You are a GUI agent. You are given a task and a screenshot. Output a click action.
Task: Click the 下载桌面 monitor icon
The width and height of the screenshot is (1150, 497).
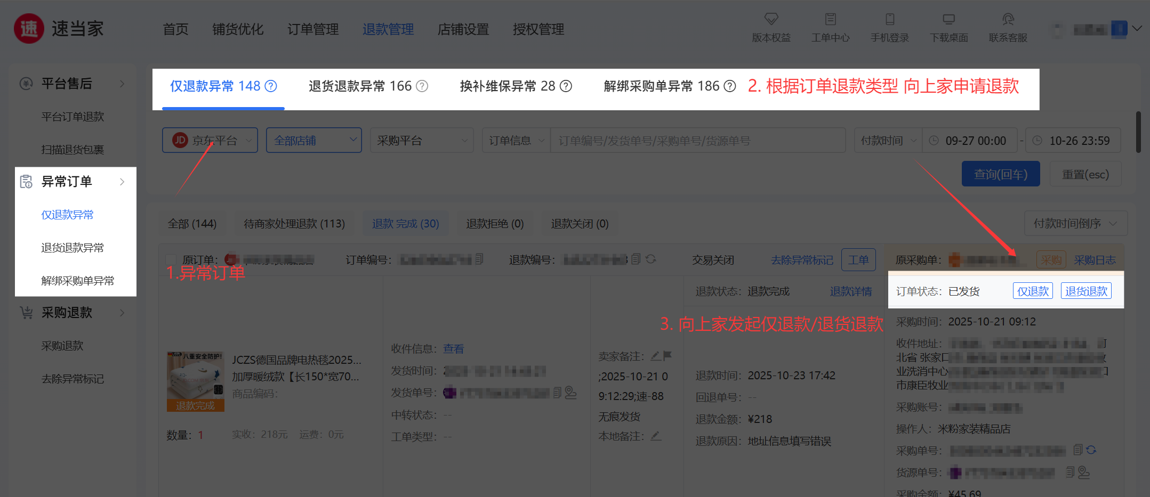tap(948, 20)
